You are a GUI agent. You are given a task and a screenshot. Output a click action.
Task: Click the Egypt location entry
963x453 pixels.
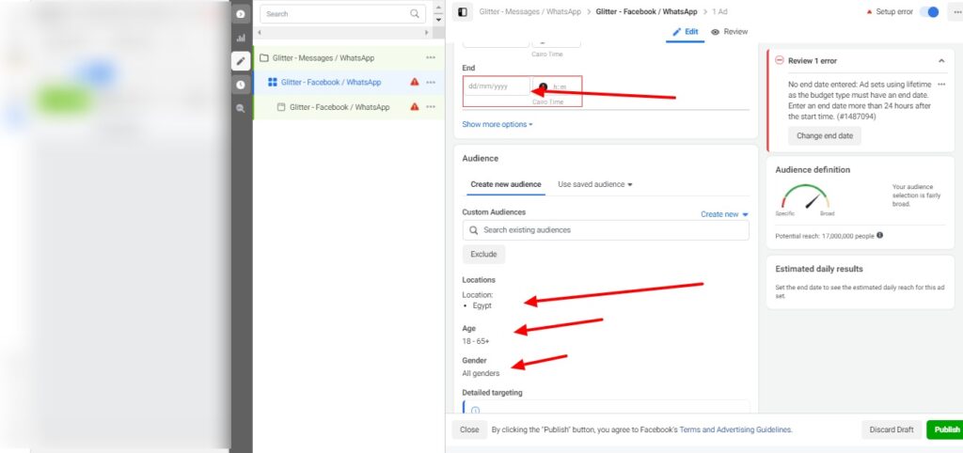[x=481, y=305]
